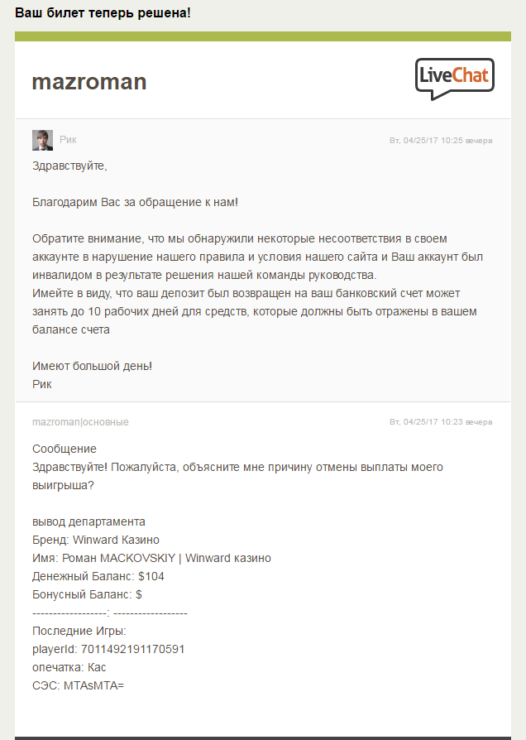Click the agent name Рик
Screen dimensions: 526x740
click(x=68, y=140)
